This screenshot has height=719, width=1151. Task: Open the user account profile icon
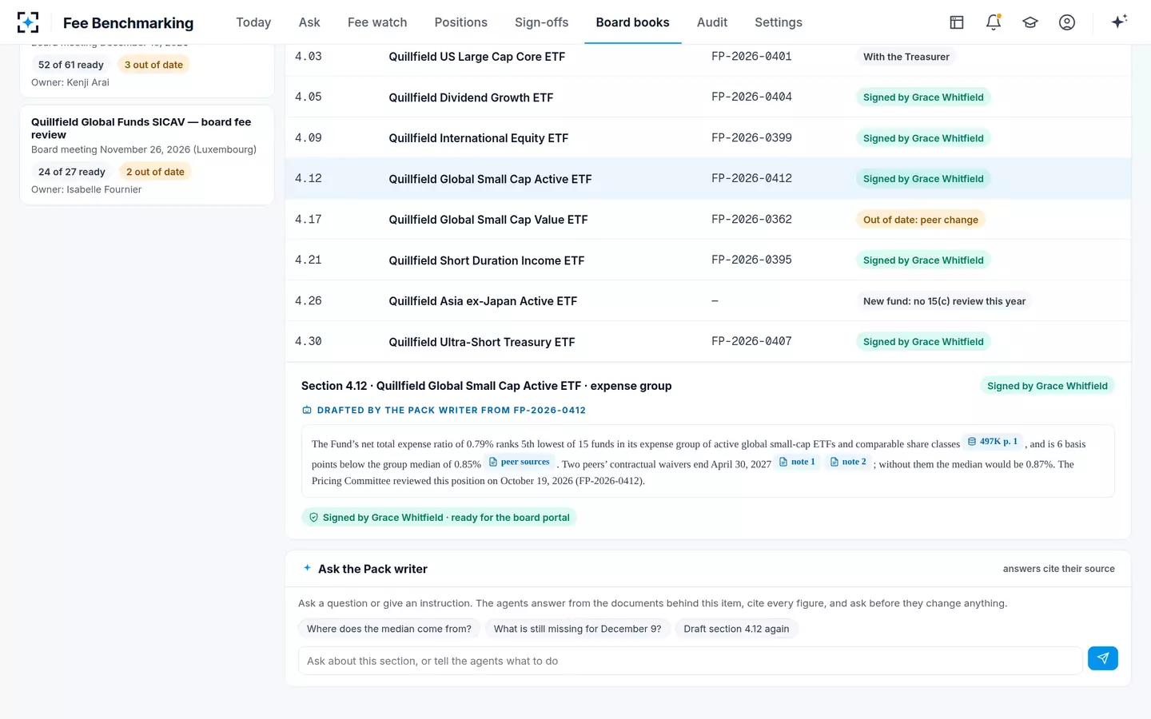tap(1067, 22)
